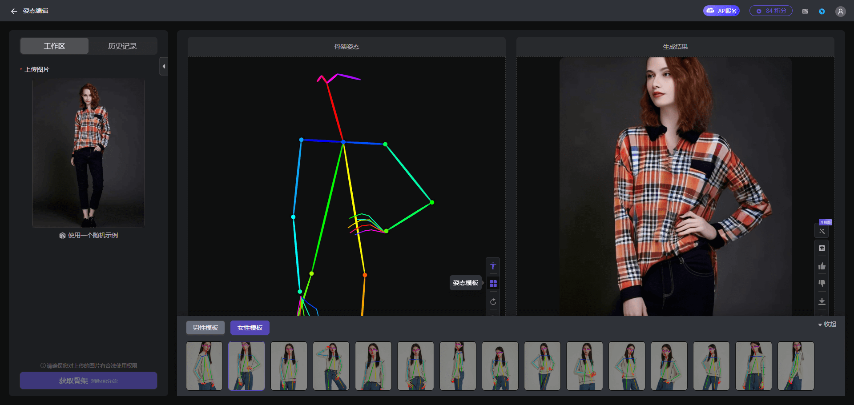Click 使用一个随机示例 link

click(x=93, y=235)
